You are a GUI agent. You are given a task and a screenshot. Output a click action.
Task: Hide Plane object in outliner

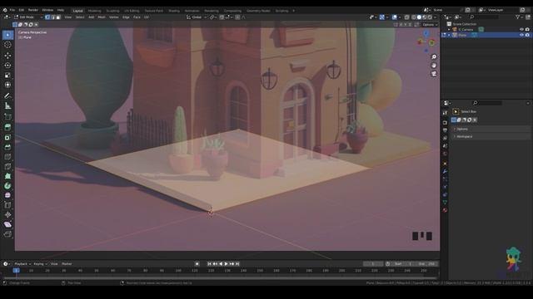(x=521, y=35)
